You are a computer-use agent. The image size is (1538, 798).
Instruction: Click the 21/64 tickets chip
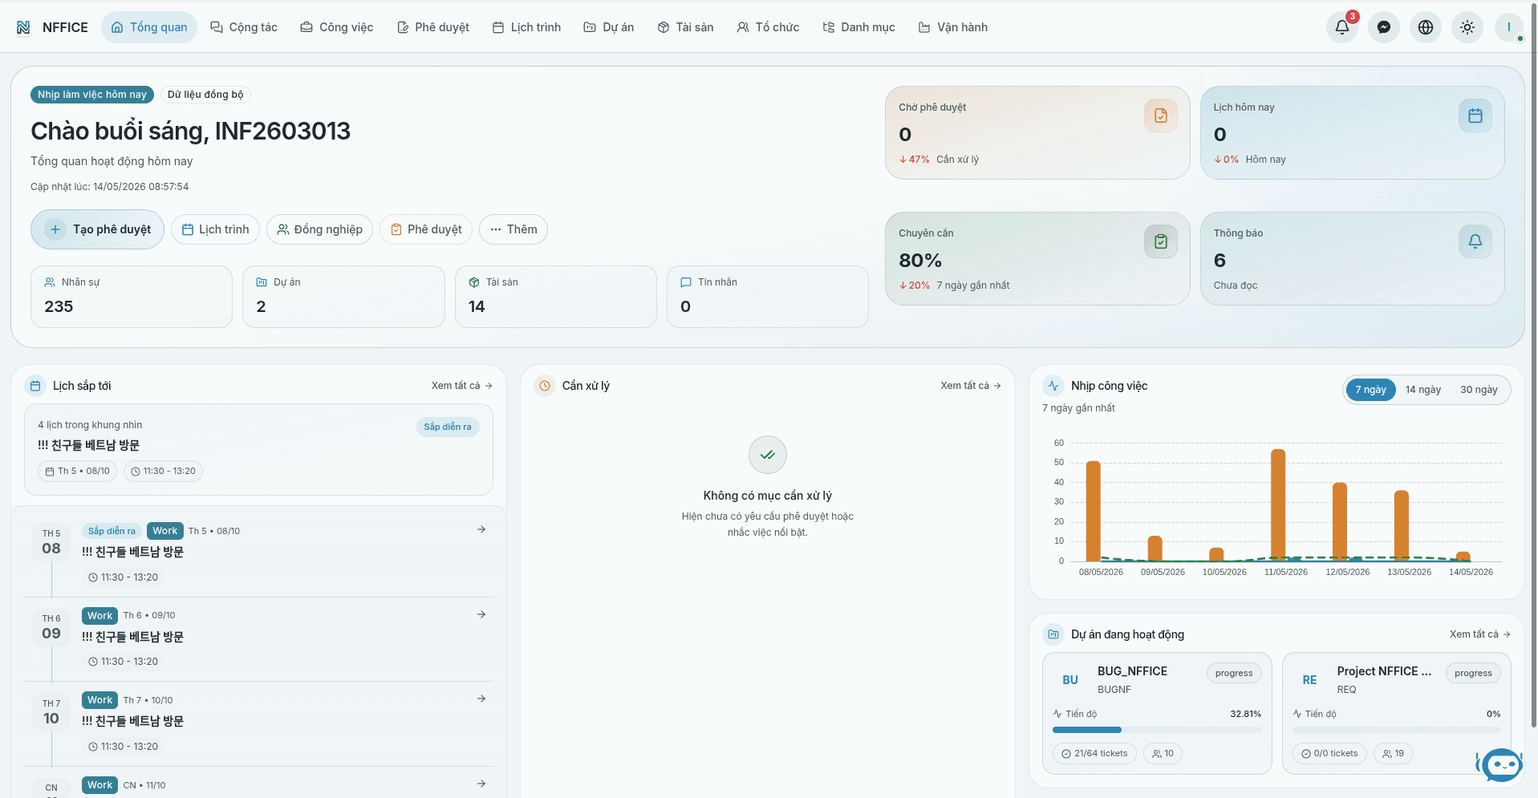[x=1094, y=753]
